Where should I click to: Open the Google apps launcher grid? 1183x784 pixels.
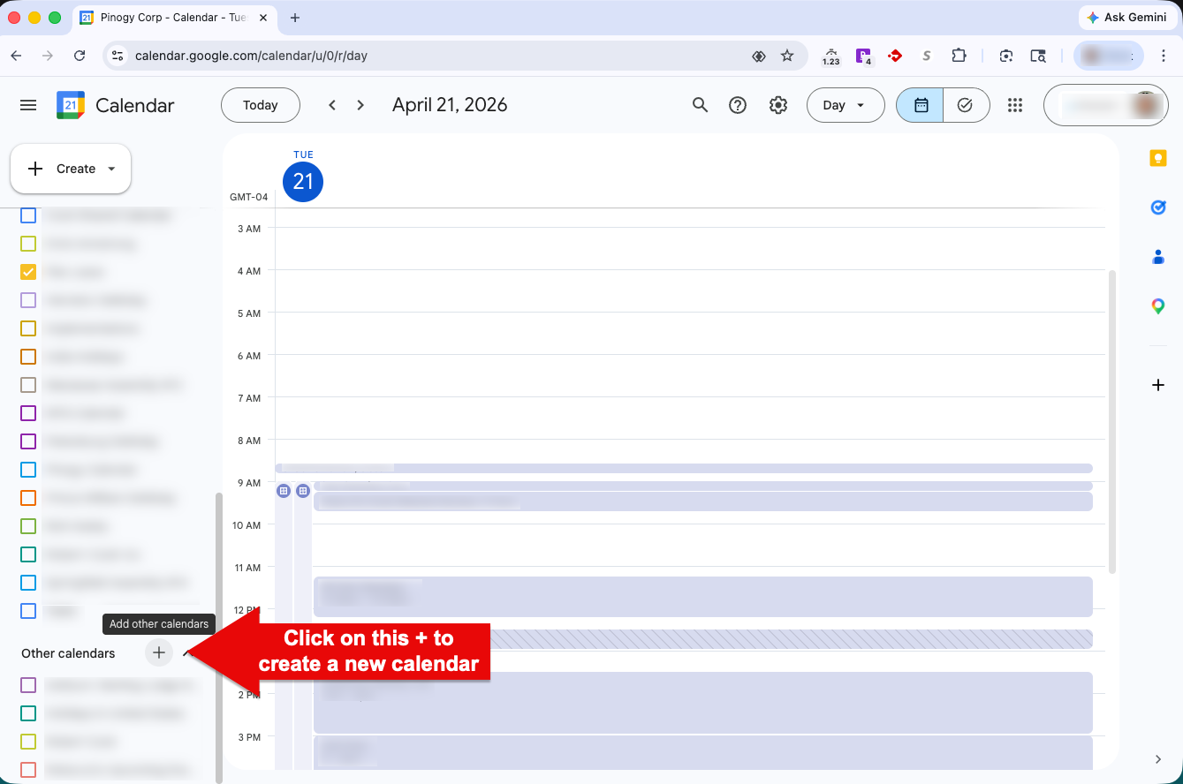tap(1014, 105)
